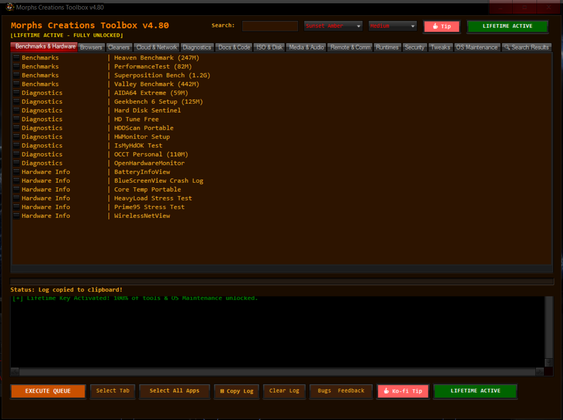Click the Morphs Creations Toolbox title bar icon

(x=10, y=7)
